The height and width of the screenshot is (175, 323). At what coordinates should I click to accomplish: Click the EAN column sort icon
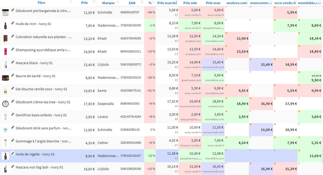[x=142, y=2]
